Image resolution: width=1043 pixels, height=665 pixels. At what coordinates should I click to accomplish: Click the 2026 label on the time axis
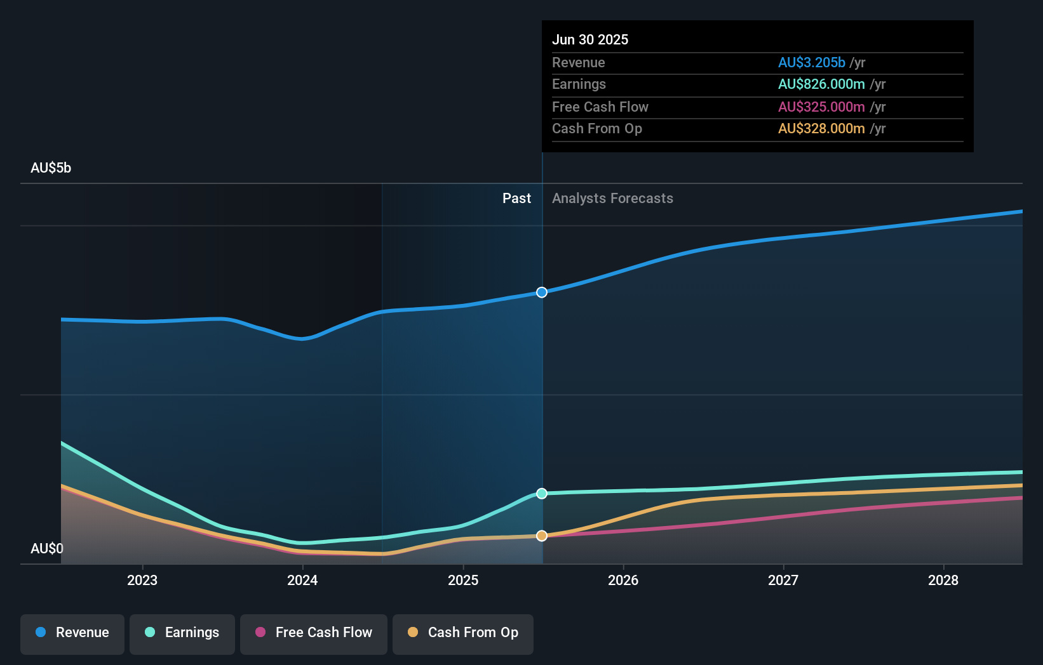[624, 580]
